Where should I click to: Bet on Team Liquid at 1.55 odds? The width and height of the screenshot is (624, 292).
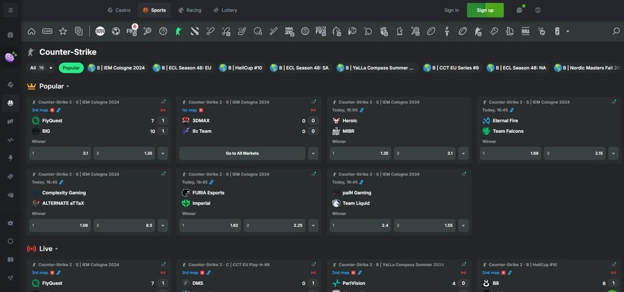424,225
